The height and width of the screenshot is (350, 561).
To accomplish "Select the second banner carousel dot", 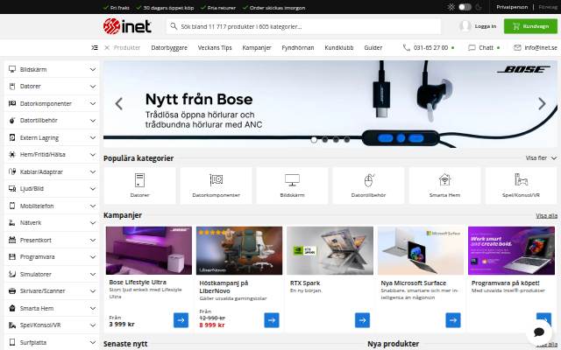I will 325,140.
